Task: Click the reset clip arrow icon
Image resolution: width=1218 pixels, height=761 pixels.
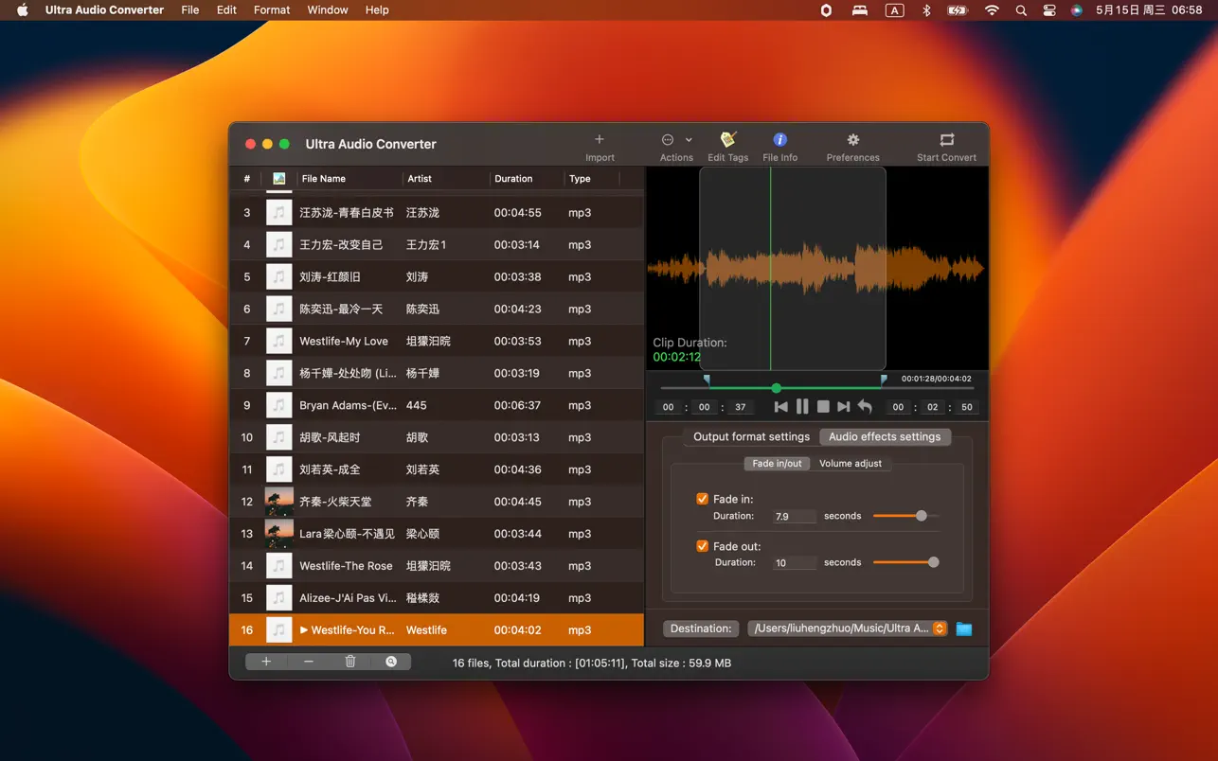Action: [865, 407]
